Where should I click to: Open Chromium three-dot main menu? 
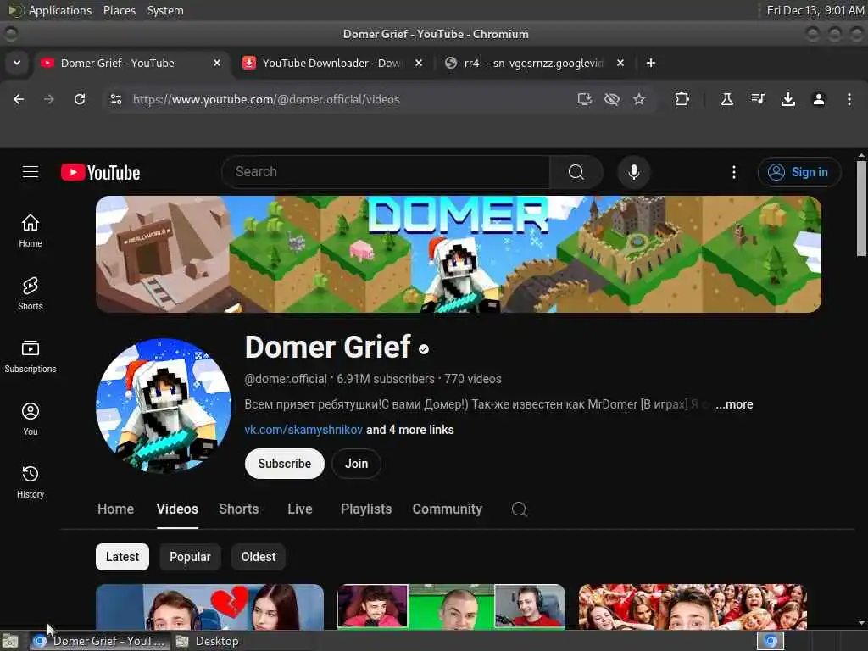click(849, 99)
